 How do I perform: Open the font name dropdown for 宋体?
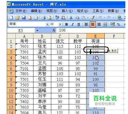(48, 24)
